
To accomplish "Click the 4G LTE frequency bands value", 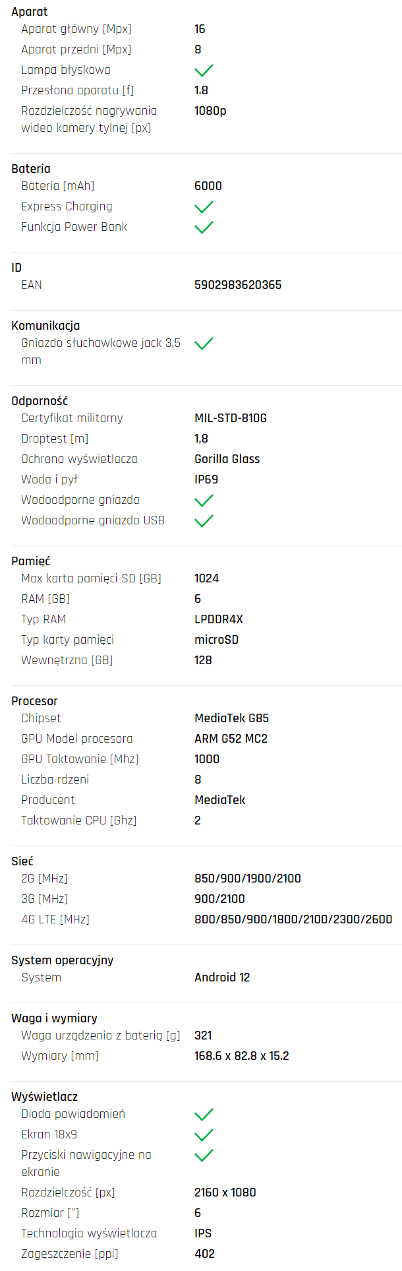I will tap(293, 919).
